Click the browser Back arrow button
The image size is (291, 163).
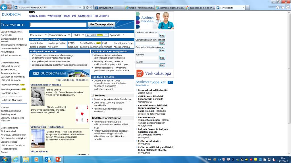click(x=3, y=7)
